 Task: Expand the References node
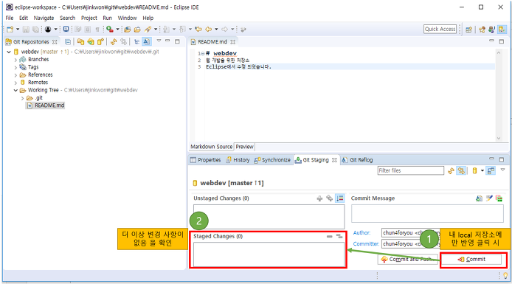(x=15, y=75)
